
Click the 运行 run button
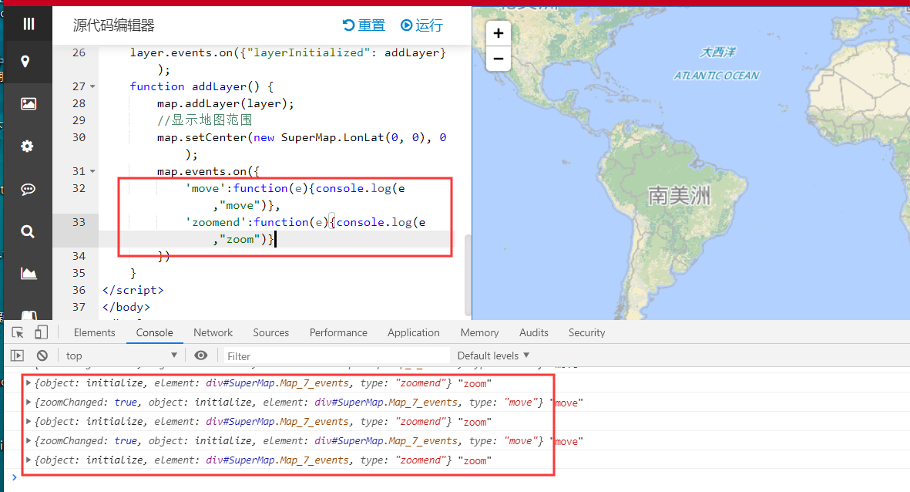coord(421,25)
